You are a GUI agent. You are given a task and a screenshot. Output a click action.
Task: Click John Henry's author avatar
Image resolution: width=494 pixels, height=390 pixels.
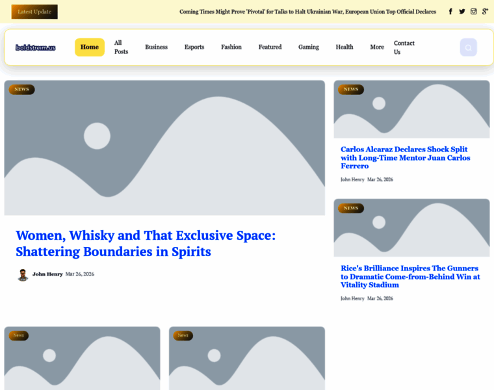pyautogui.click(x=23, y=274)
